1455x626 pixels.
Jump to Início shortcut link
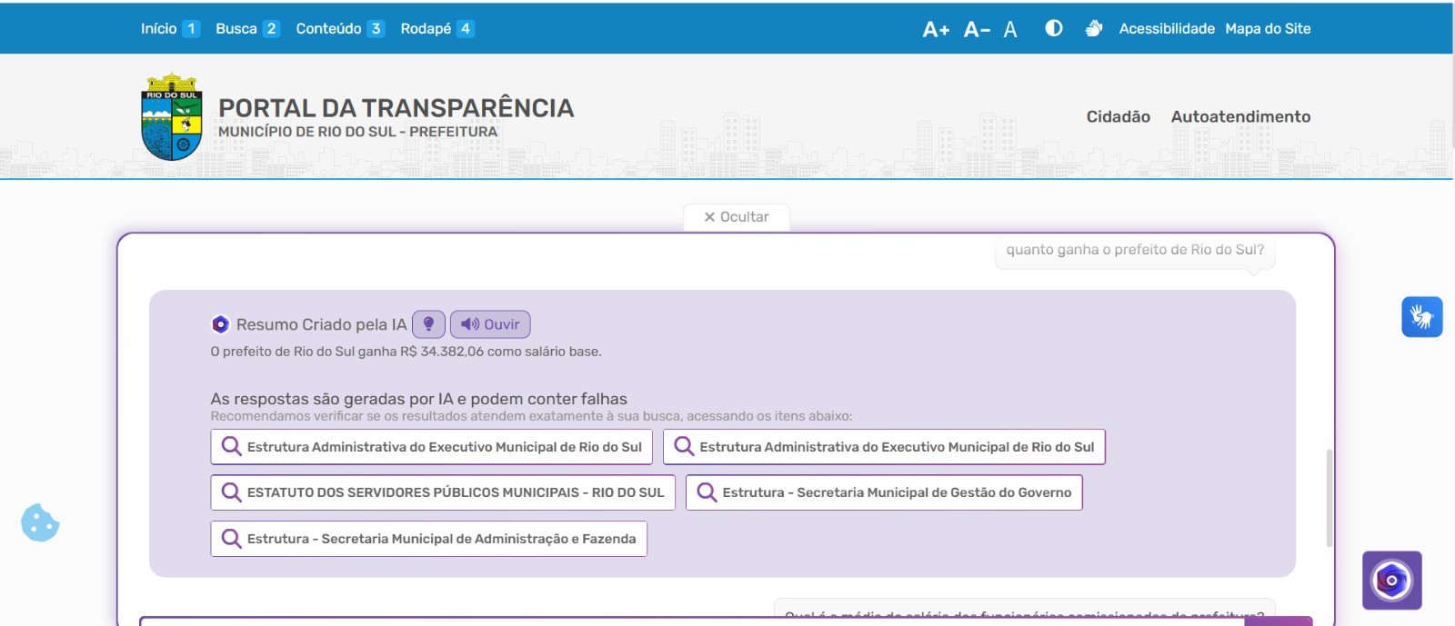(x=159, y=29)
